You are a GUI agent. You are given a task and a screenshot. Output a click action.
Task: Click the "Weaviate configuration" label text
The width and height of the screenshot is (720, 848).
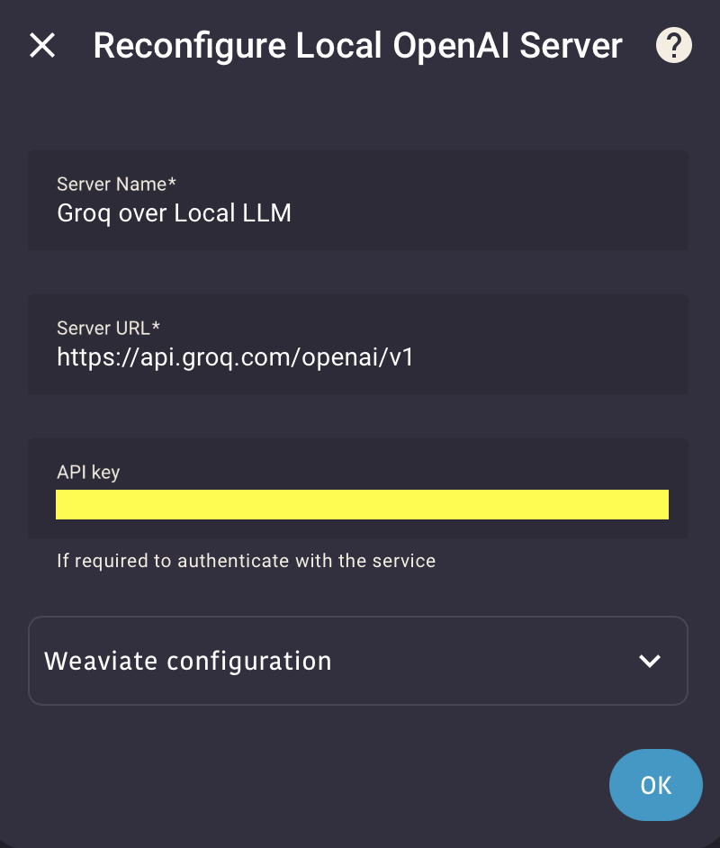tap(188, 661)
